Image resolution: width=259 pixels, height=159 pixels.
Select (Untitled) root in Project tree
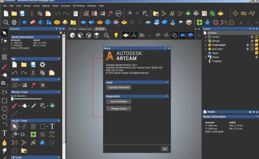pyautogui.click(x=212, y=33)
